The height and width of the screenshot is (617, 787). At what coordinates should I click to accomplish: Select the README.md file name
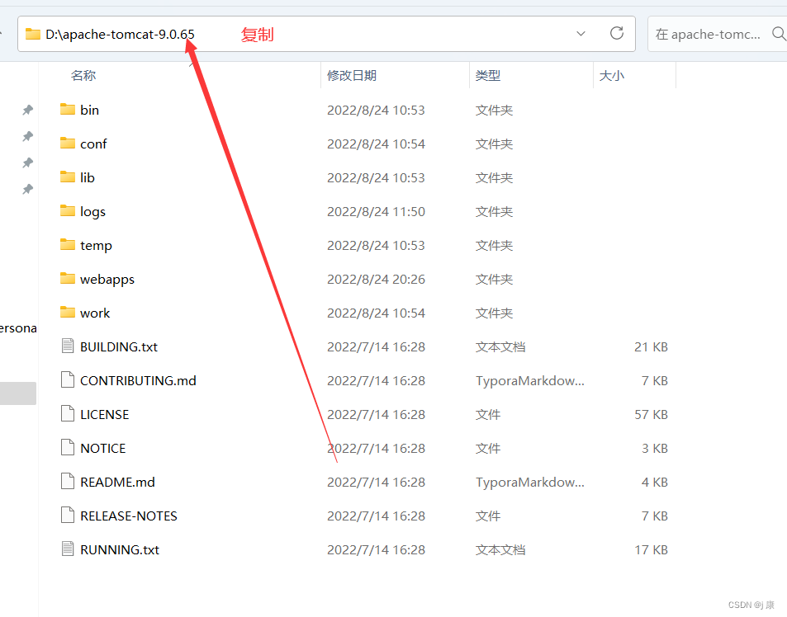(117, 482)
